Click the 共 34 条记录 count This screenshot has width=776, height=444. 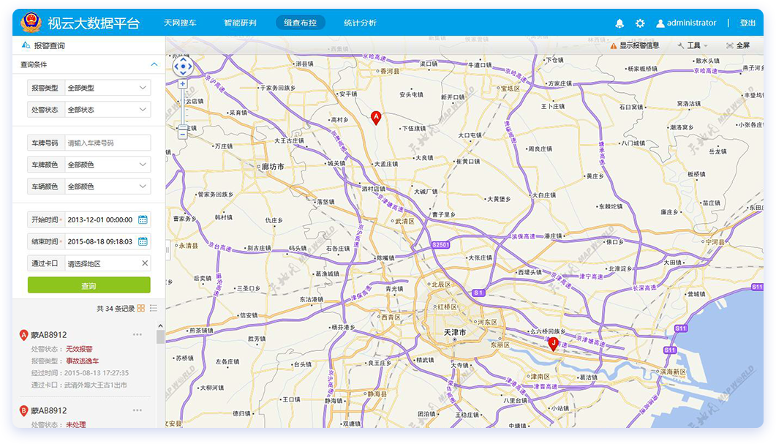pyautogui.click(x=116, y=309)
